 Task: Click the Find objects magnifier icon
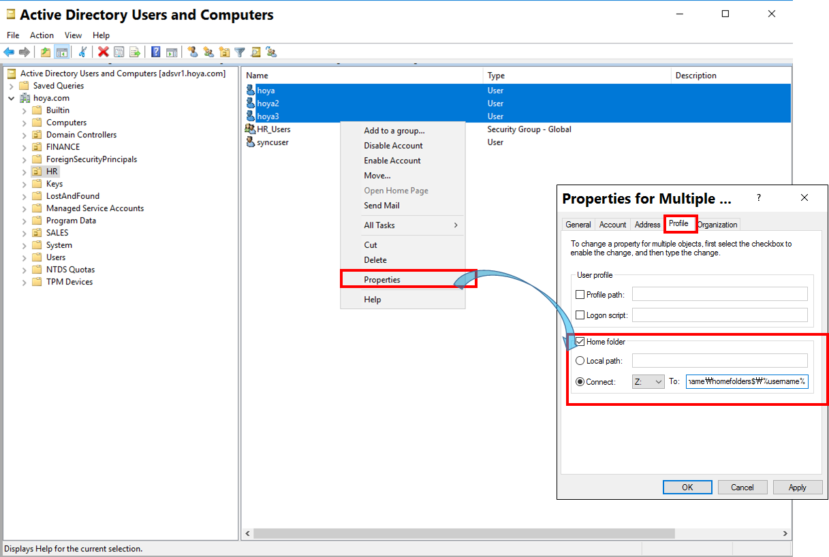[255, 52]
